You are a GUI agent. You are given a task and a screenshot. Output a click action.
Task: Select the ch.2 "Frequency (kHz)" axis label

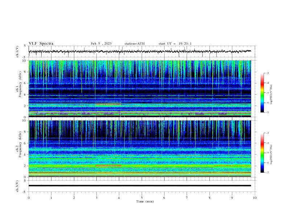[20, 144]
